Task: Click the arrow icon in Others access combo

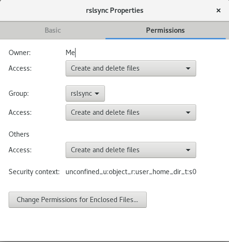Action: (188, 150)
